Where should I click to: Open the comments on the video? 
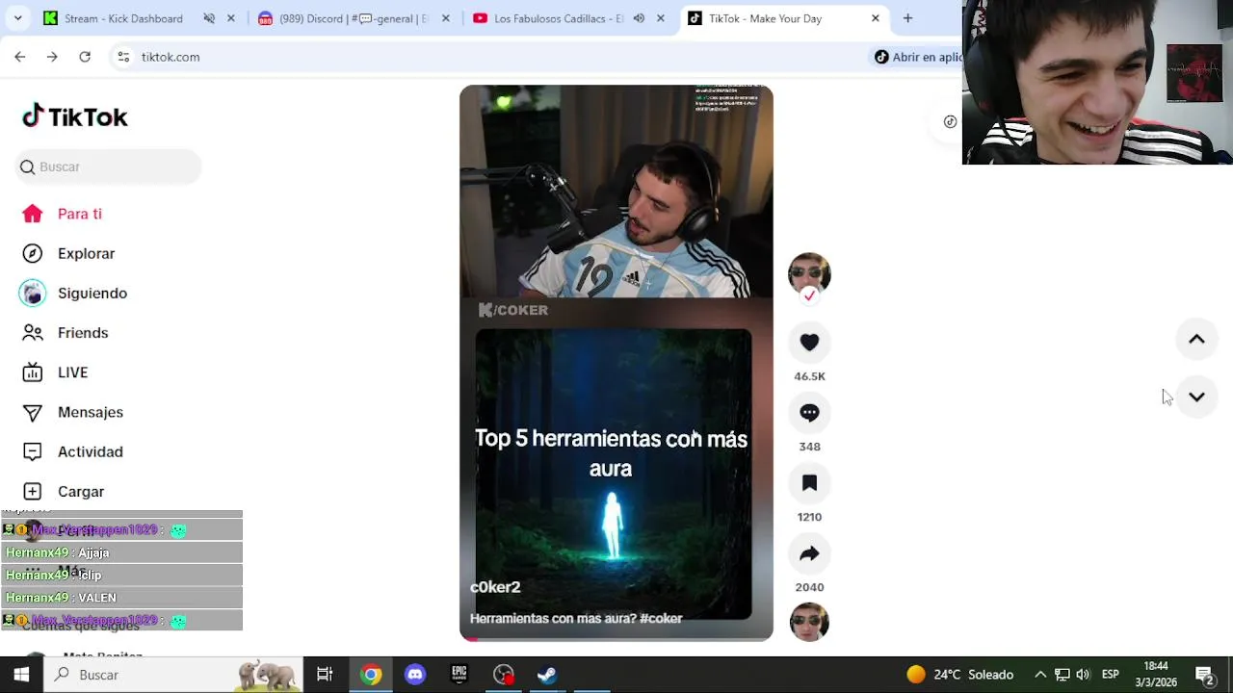pyautogui.click(x=809, y=412)
